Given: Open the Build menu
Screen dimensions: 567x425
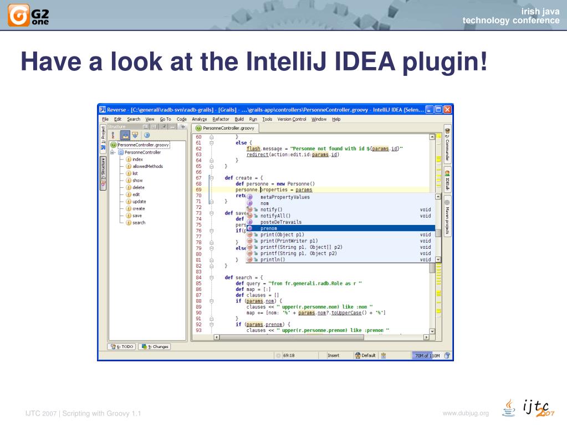Looking at the screenshot, I should coord(239,119).
